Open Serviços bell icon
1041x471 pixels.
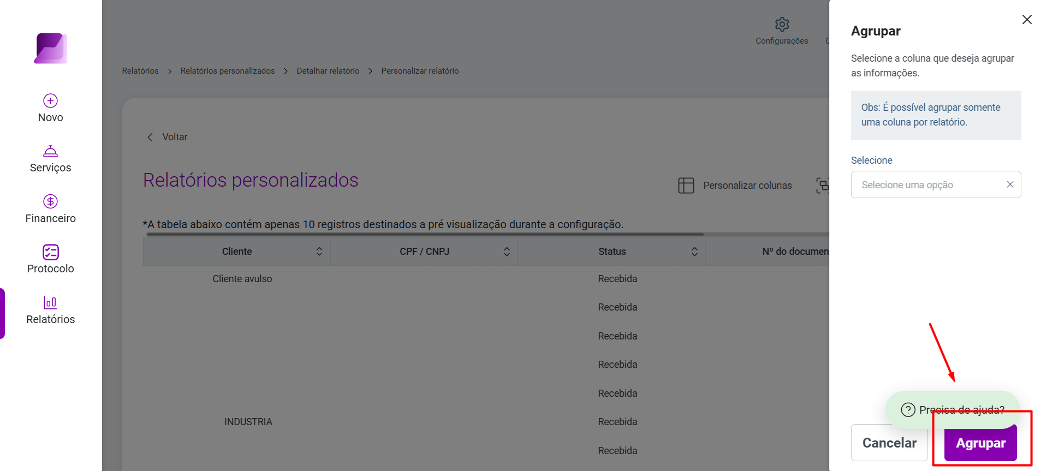pos(51,151)
